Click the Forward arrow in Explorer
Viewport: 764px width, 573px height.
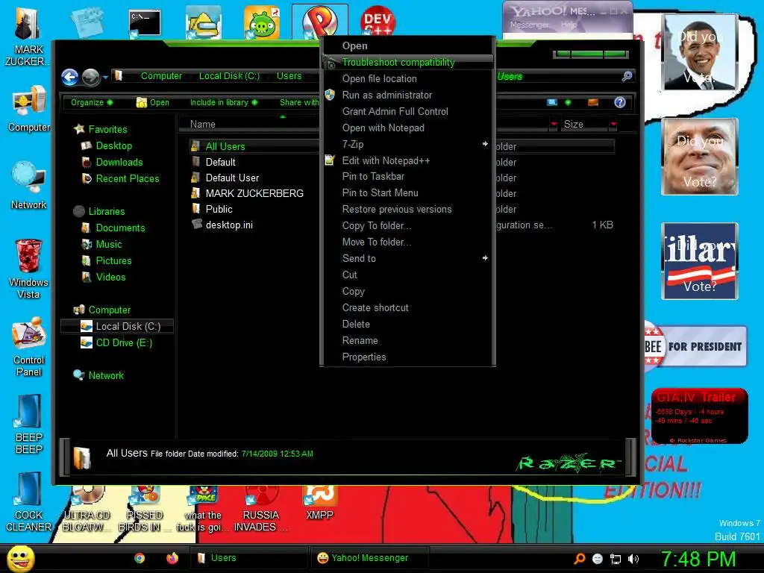click(x=90, y=77)
